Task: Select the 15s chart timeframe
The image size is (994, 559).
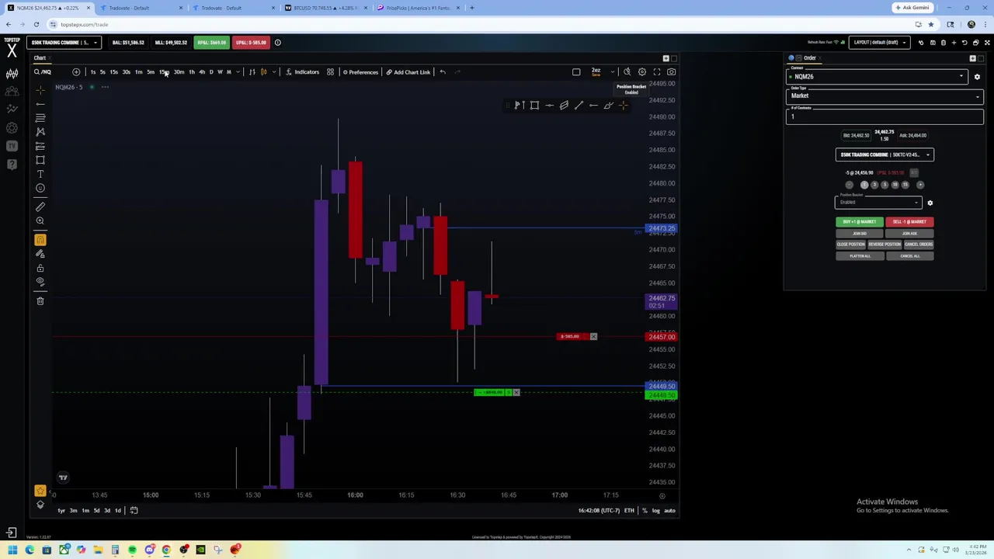Action: point(113,72)
